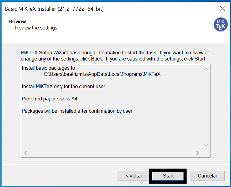
Task: Go back with the Voltar button
Action: 134,176
